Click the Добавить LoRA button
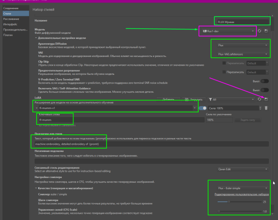This screenshot has width=278, height=220. (168, 99)
